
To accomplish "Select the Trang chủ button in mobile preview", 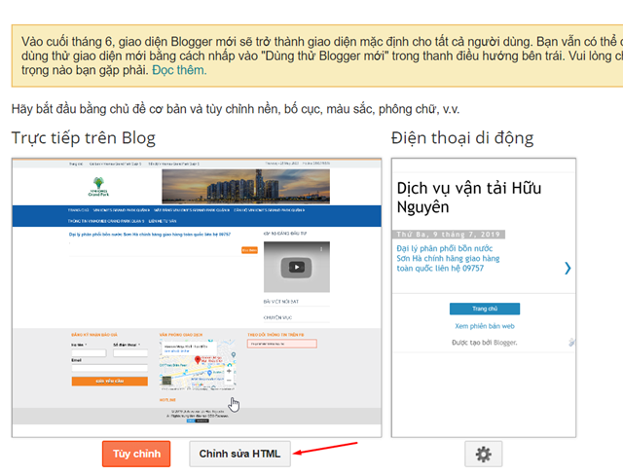I will pos(485,309).
